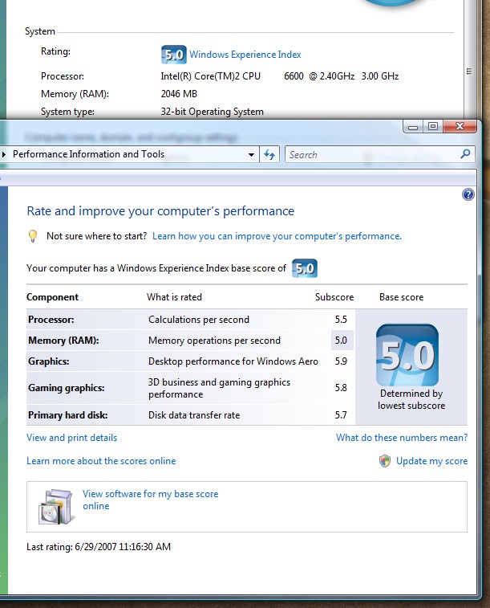Screen dimensions: 490x608
Task: Click the Subscore column header
Action: tap(334, 297)
